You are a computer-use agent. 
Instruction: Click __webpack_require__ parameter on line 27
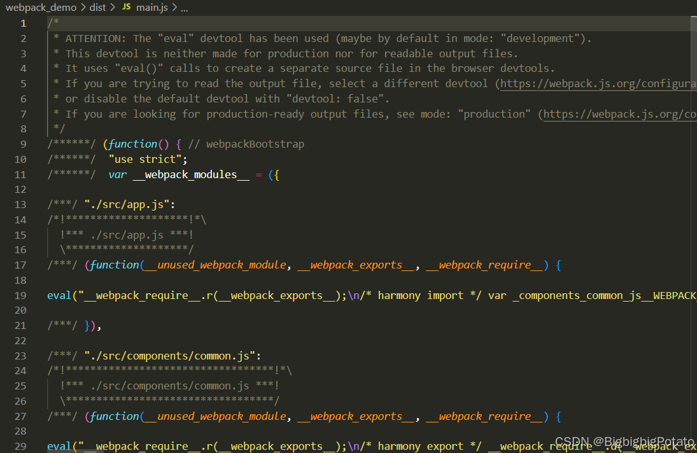point(484,416)
